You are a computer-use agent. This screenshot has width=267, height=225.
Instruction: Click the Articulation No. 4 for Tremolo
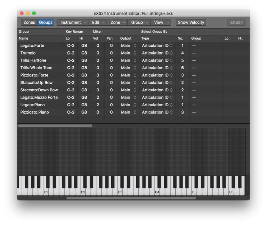coord(183,53)
